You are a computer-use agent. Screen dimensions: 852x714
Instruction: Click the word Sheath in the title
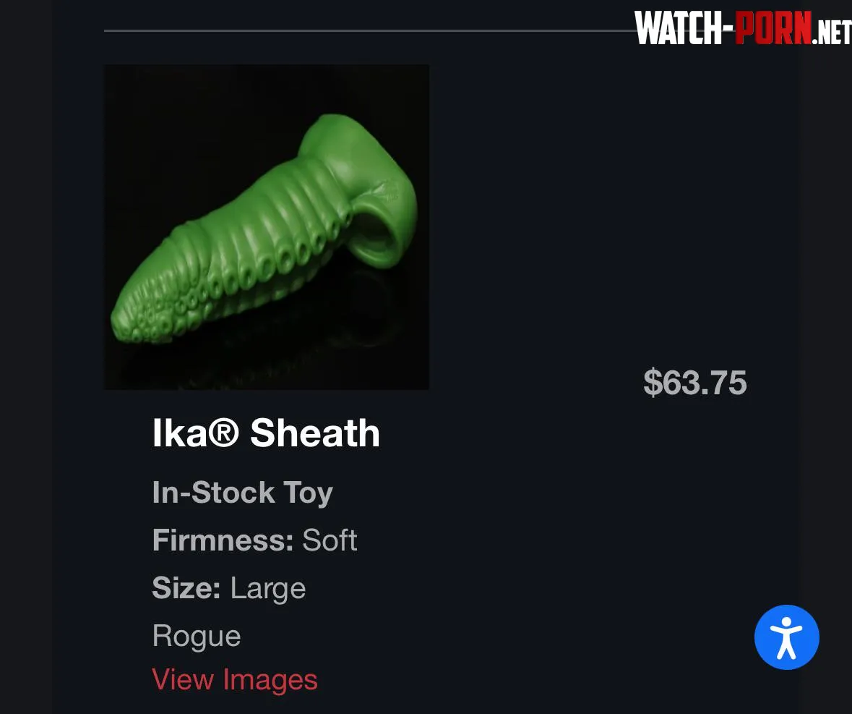point(314,433)
